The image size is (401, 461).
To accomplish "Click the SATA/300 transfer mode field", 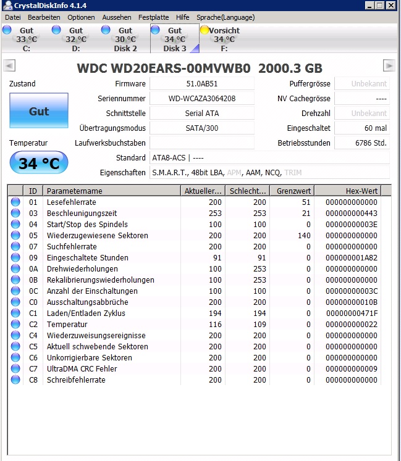I will [x=202, y=128].
